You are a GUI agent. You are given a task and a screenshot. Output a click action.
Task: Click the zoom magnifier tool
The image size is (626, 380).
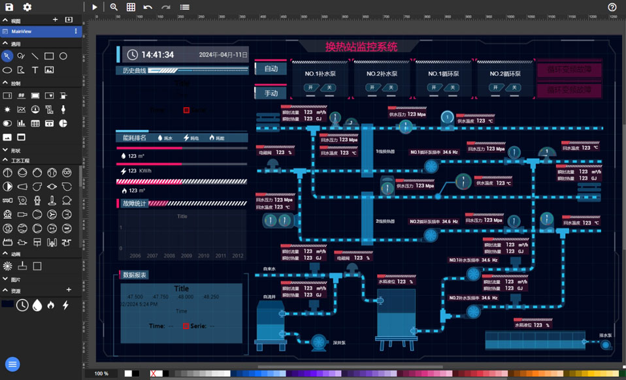tap(114, 7)
